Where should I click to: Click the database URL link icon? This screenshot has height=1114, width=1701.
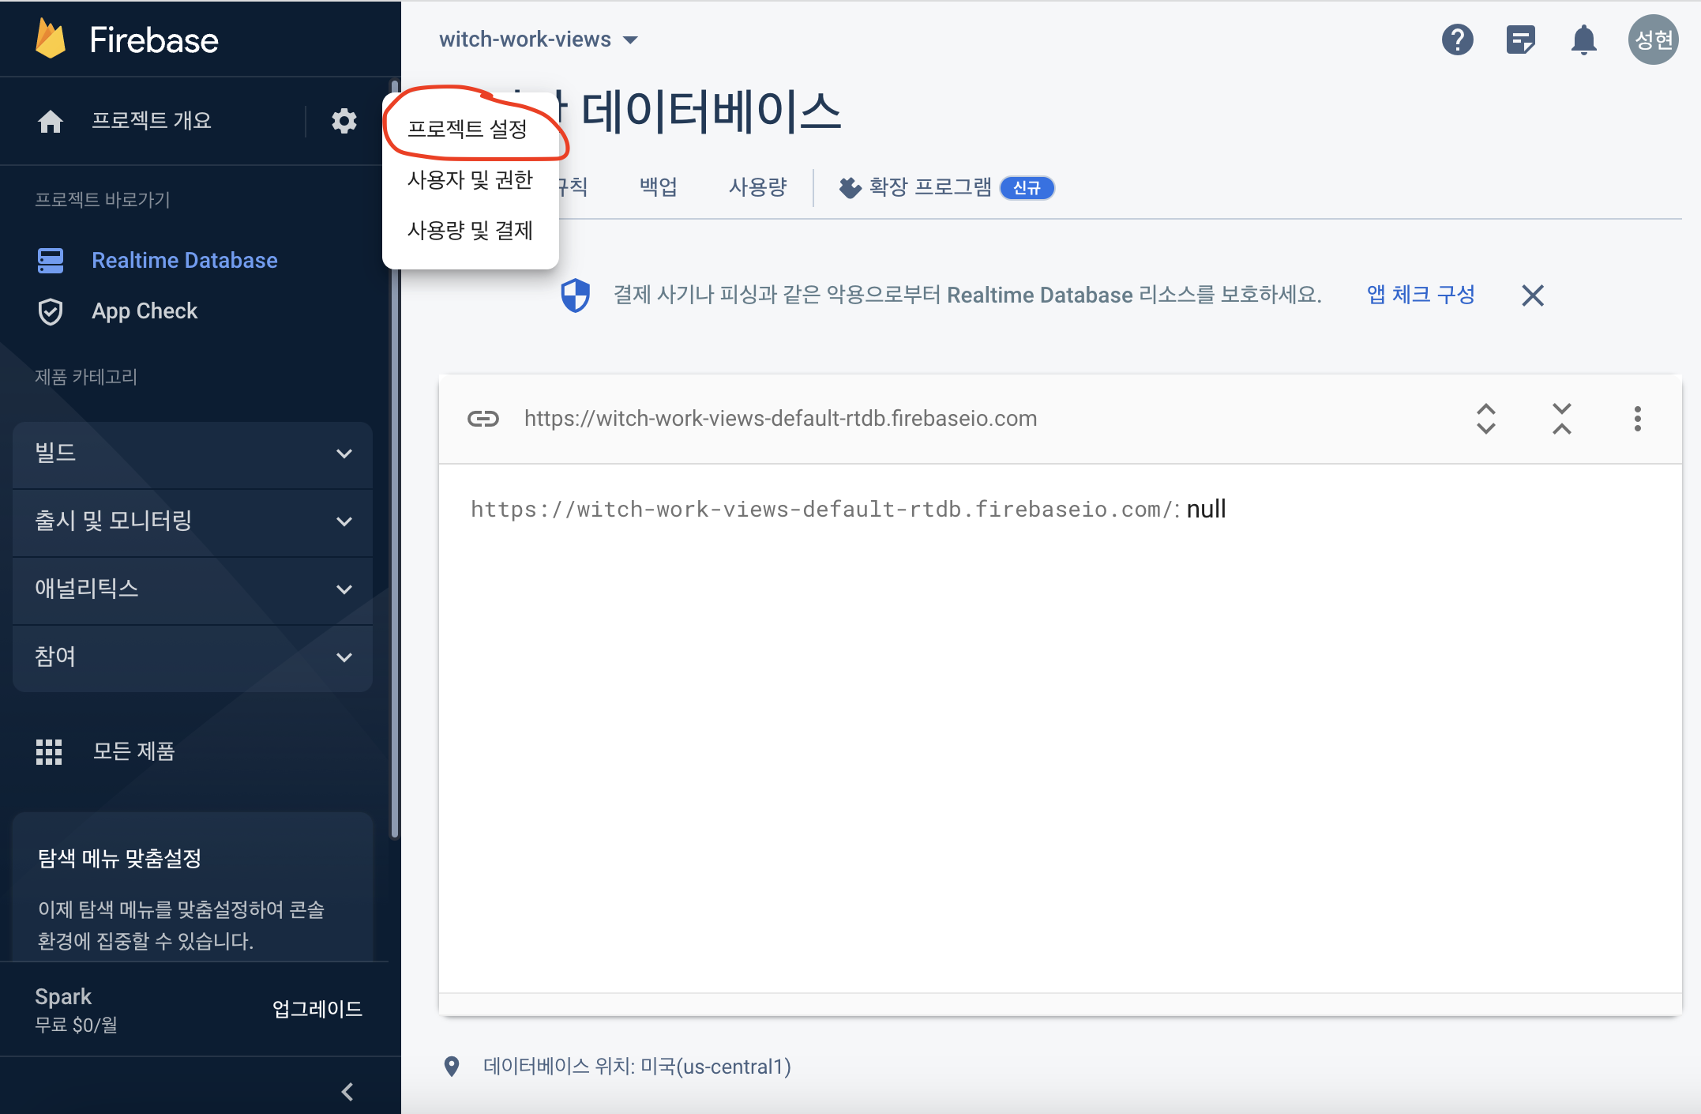483,419
